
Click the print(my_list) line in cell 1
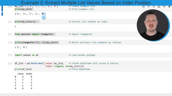click(23, 9)
